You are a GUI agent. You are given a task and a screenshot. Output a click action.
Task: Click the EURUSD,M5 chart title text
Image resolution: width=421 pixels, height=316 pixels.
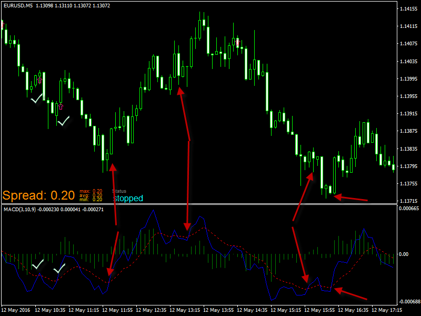18,6
